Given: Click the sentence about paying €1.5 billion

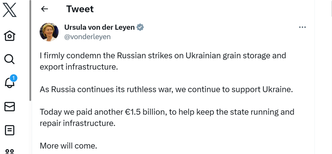Looking at the screenshot, I should (167, 117).
